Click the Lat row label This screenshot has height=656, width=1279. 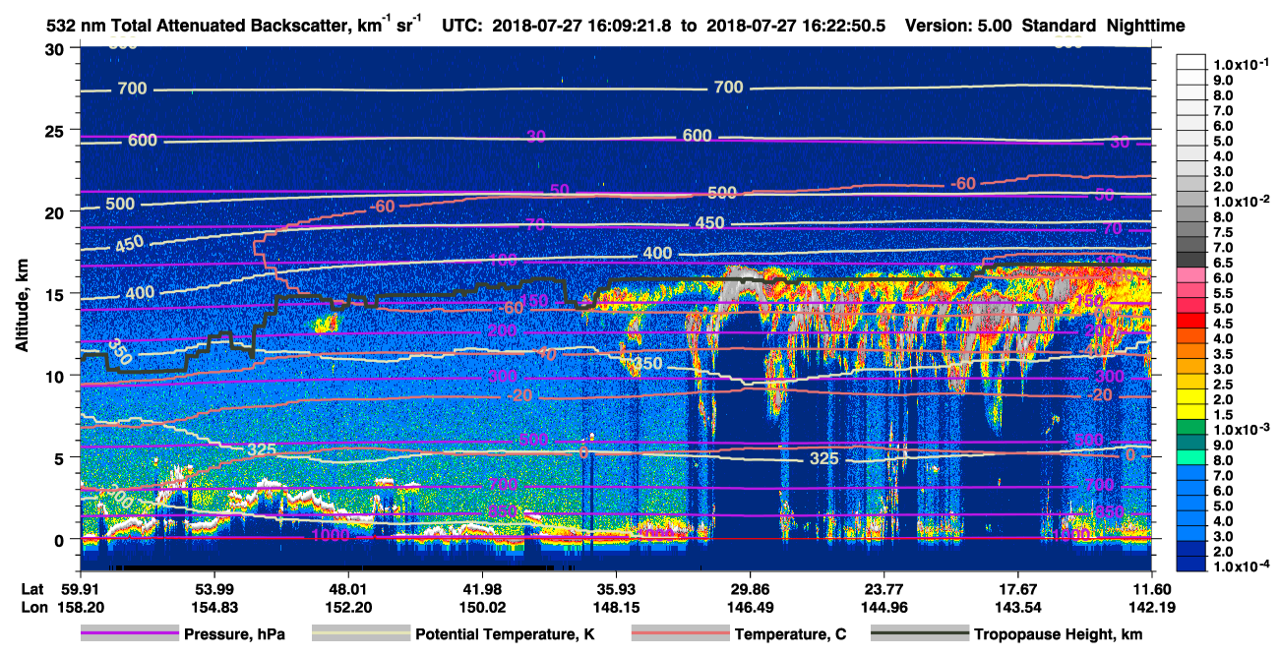click(33, 588)
